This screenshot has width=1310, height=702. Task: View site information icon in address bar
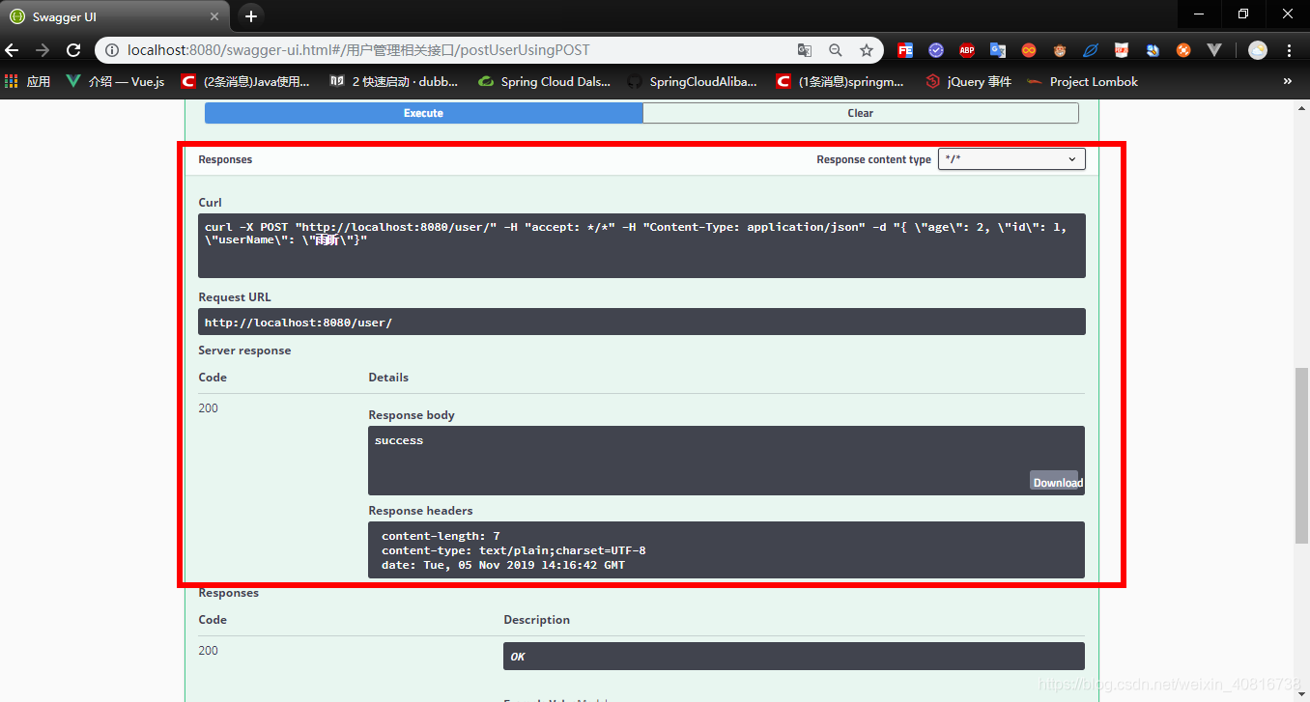111,50
